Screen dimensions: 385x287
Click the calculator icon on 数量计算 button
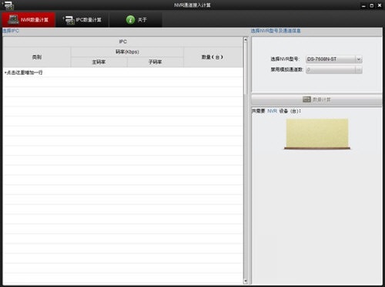point(306,100)
